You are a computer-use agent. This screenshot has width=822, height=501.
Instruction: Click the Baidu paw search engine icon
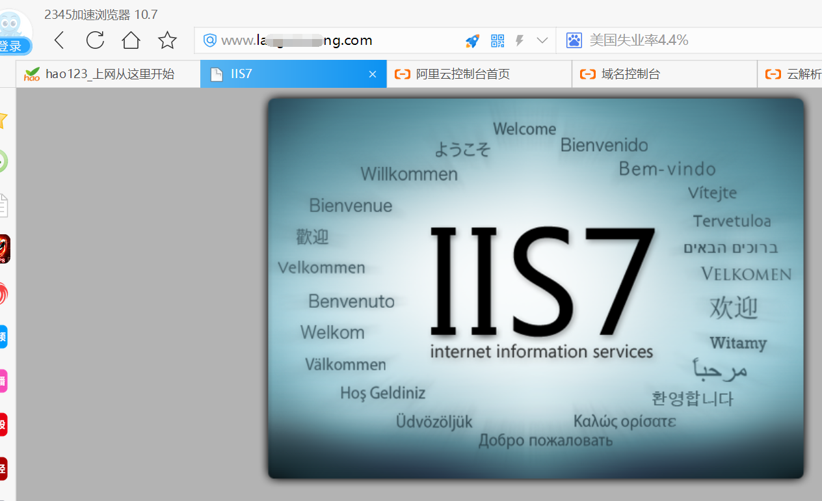pyautogui.click(x=574, y=40)
